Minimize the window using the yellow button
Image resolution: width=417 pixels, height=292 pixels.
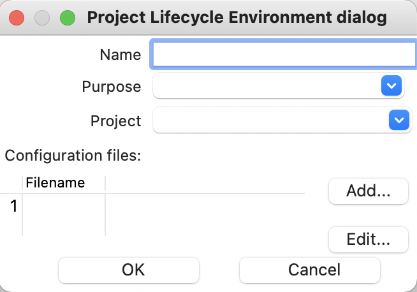(x=42, y=18)
